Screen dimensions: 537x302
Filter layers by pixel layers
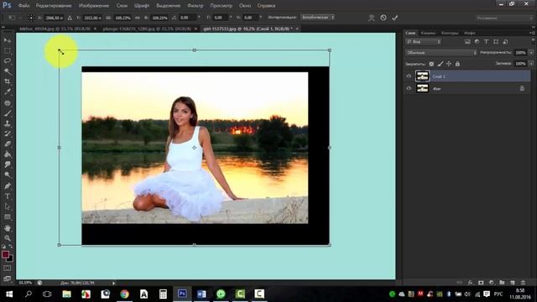click(467, 42)
